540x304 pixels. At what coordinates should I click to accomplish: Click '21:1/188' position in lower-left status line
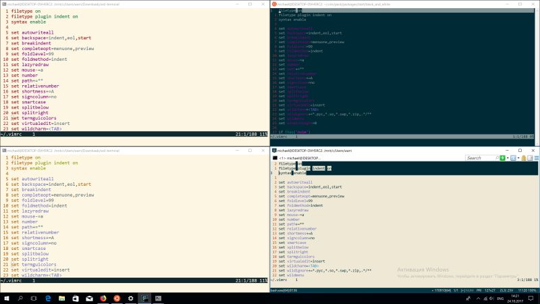(246, 280)
